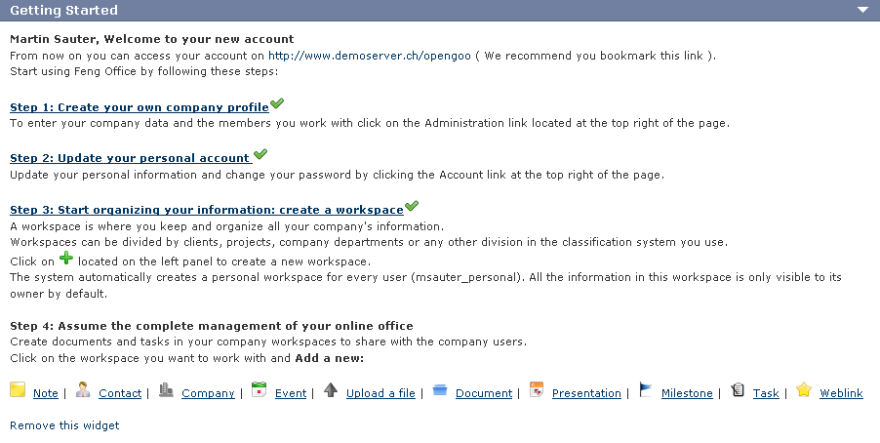Screen dimensions: 880x443
Task: Collapse the Getting Started widget arrow
Action: click(862, 10)
